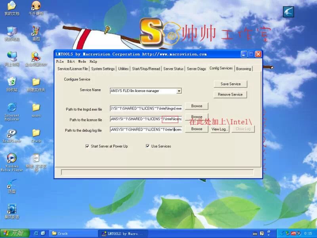Open the Recycle Bin icon

tap(12, 82)
